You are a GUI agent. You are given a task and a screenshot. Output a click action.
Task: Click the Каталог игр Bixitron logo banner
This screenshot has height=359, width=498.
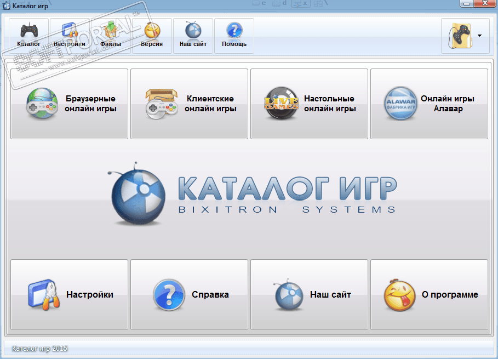click(x=253, y=194)
